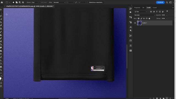The image size is (176, 99).
Task: Set the background color swatch
Action: click(2, 80)
